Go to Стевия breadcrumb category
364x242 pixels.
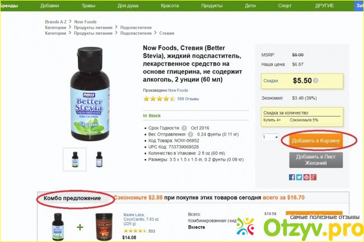tap(167, 33)
